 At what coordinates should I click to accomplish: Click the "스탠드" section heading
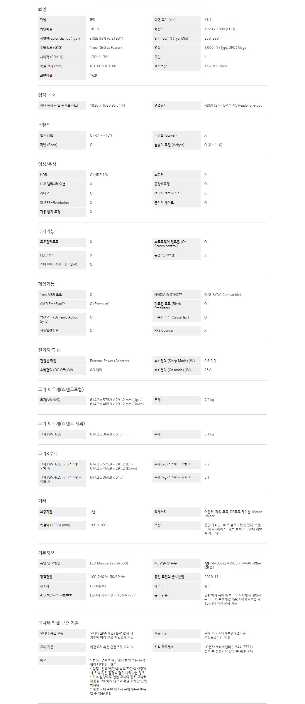[x=44, y=125]
